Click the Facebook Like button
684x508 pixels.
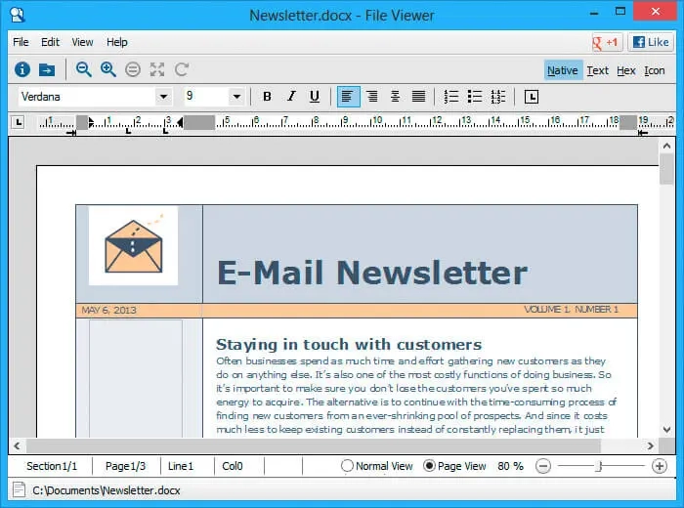[652, 42]
